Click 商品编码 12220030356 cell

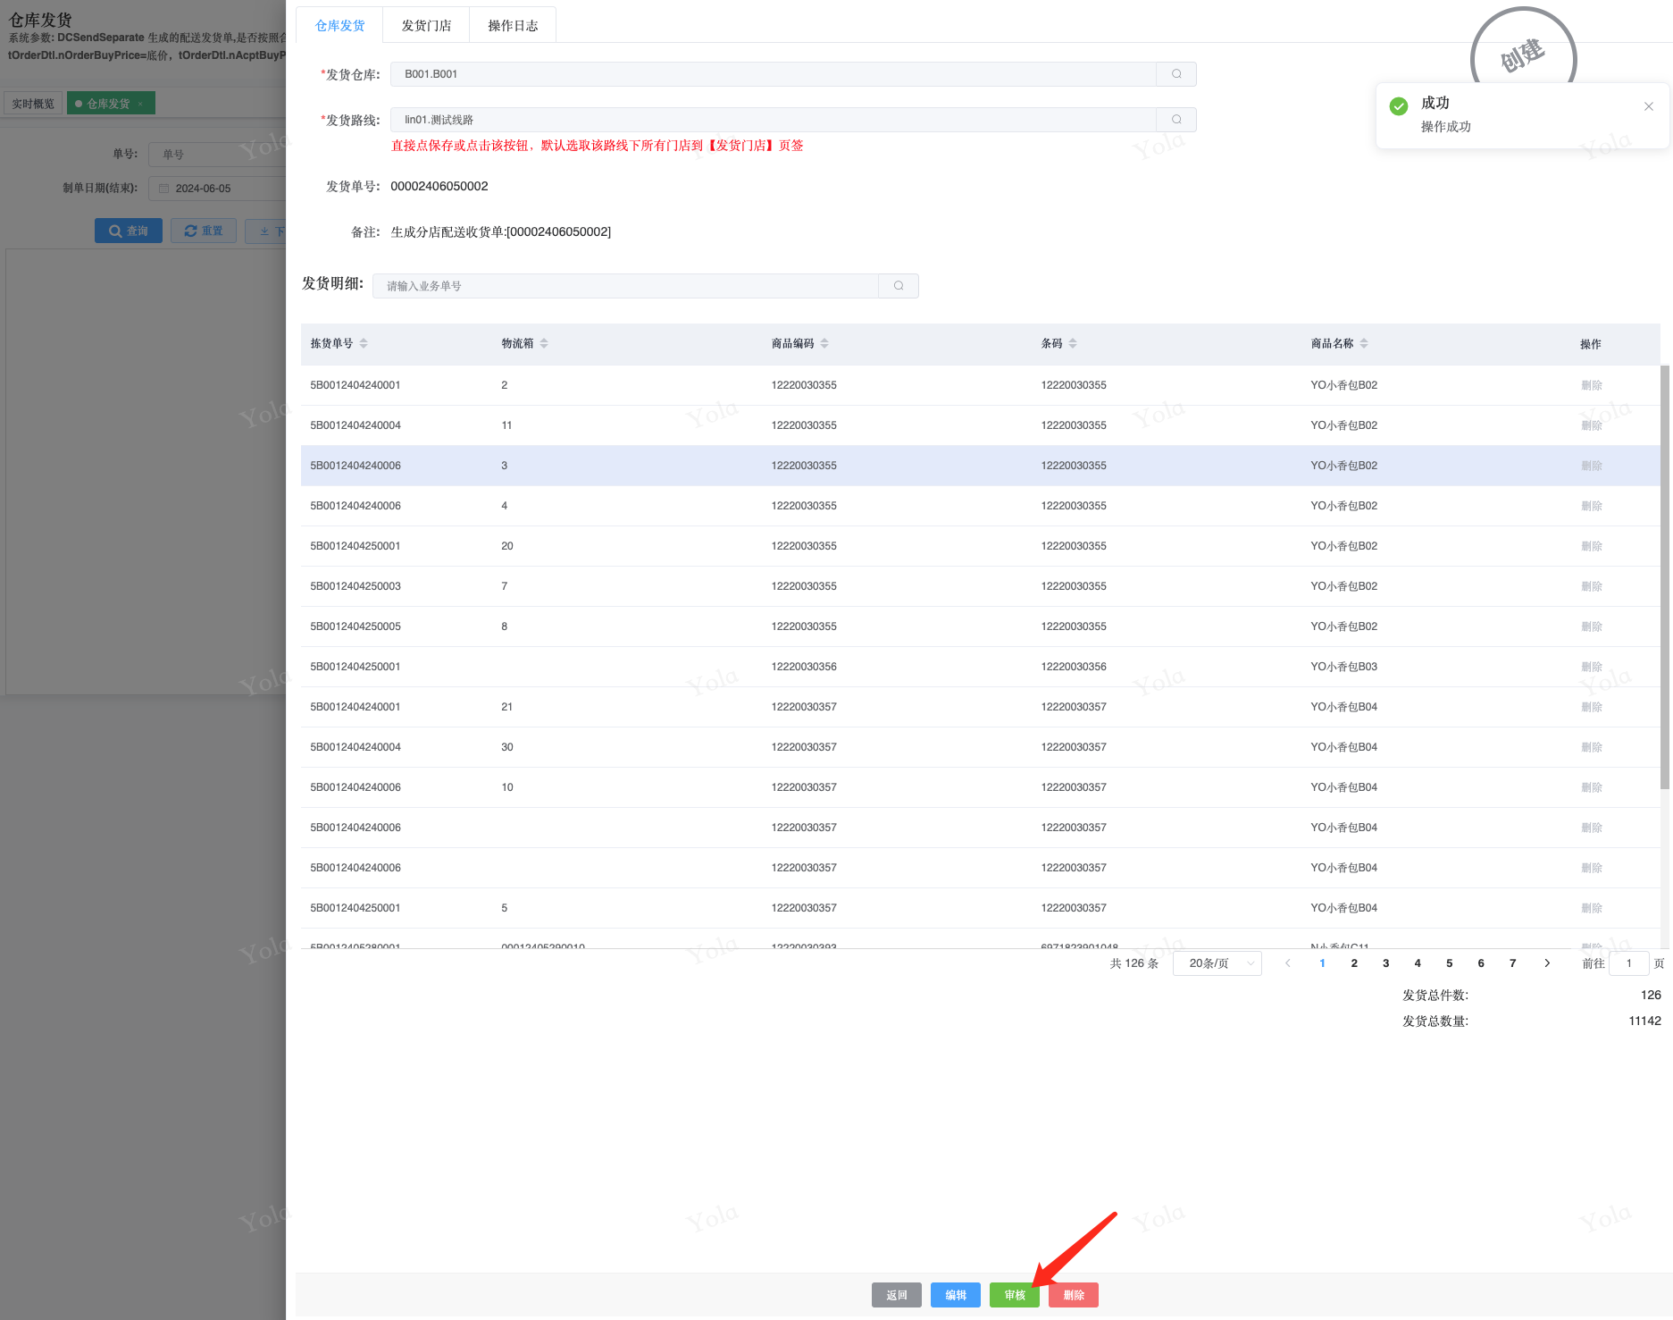coord(804,667)
